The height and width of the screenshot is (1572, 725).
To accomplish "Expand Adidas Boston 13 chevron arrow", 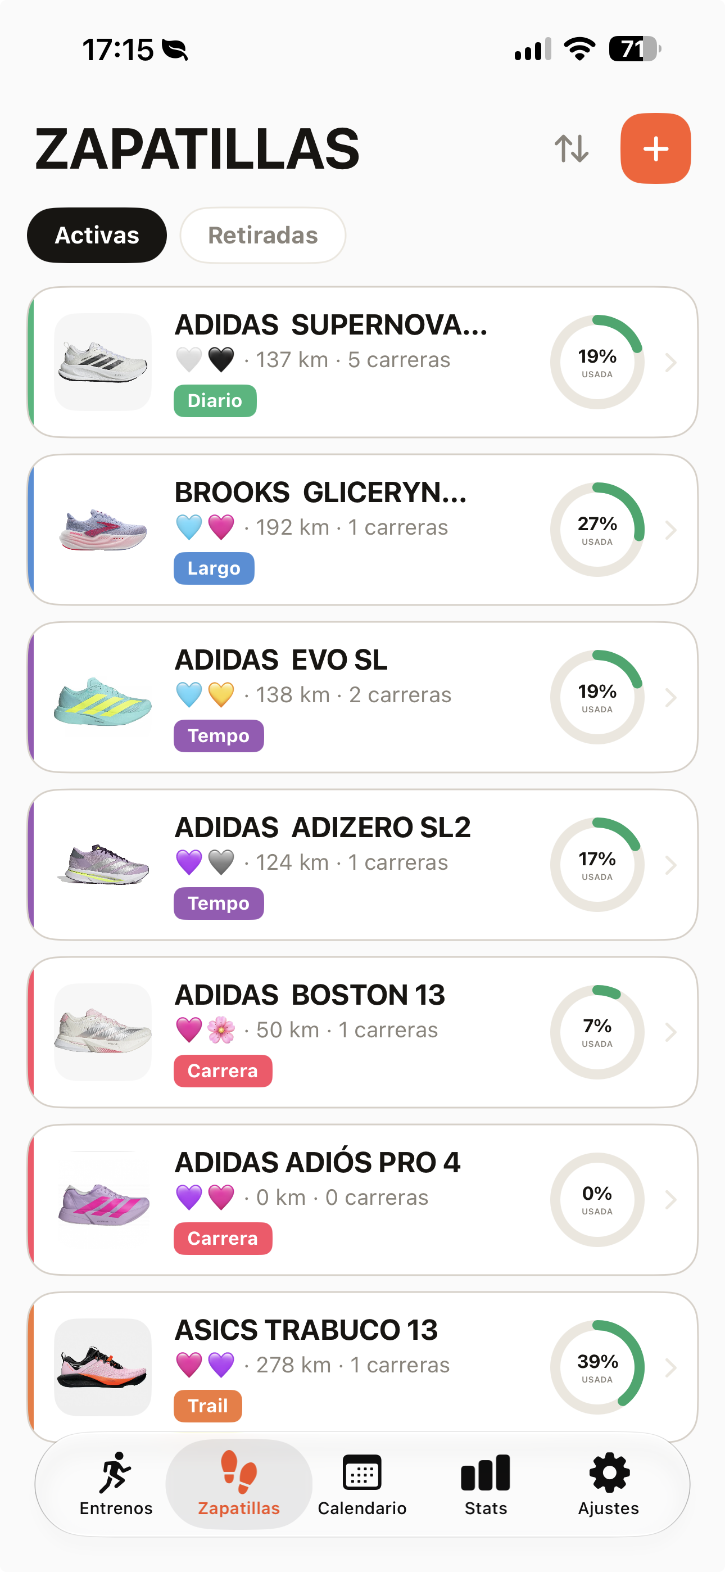I will (x=670, y=1032).
